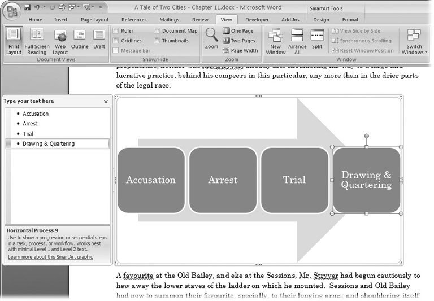Open a New Window
Viewport: 434px width, 301px height.
[276, 41]
